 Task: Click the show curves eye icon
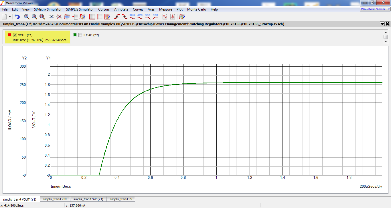[x=52, y=17]
